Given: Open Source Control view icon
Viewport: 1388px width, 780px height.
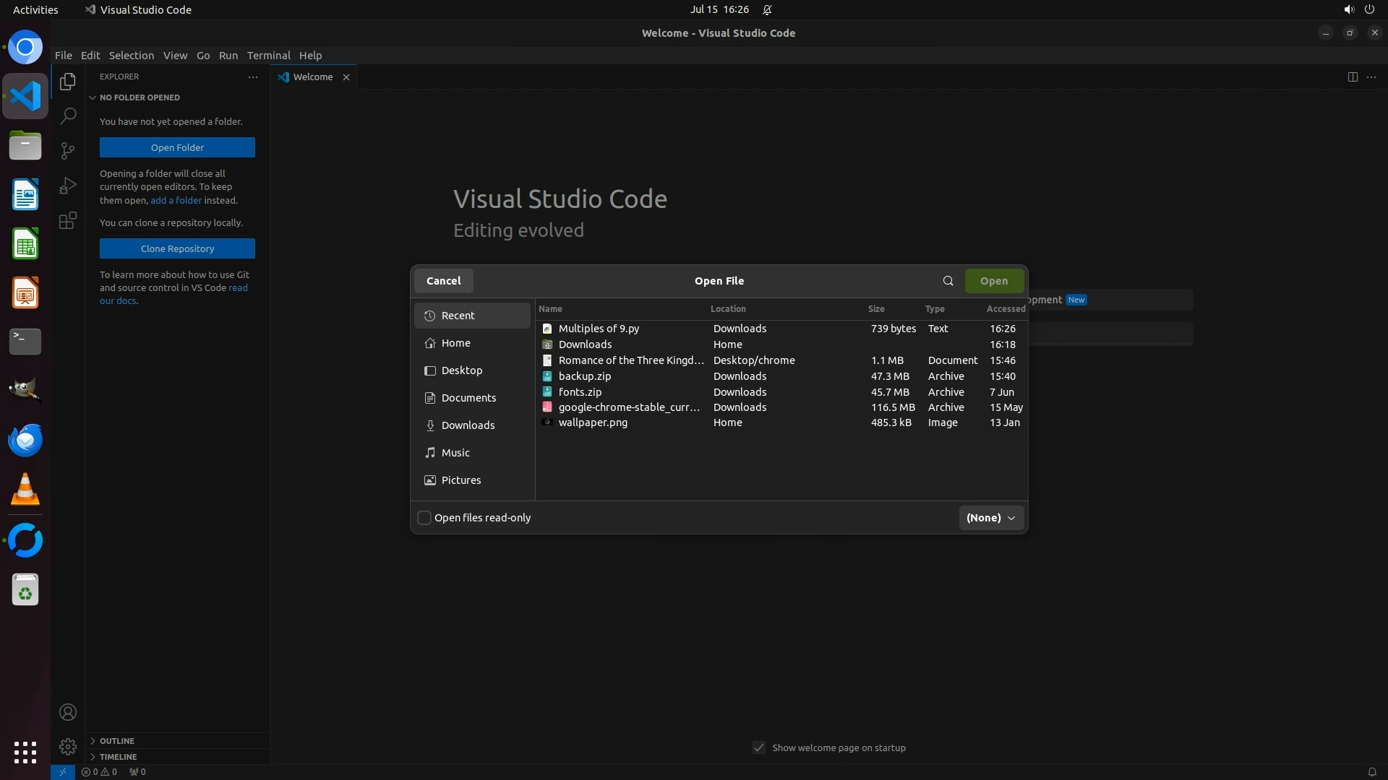Looking at the screenshot, I should (x=68, y=150).
